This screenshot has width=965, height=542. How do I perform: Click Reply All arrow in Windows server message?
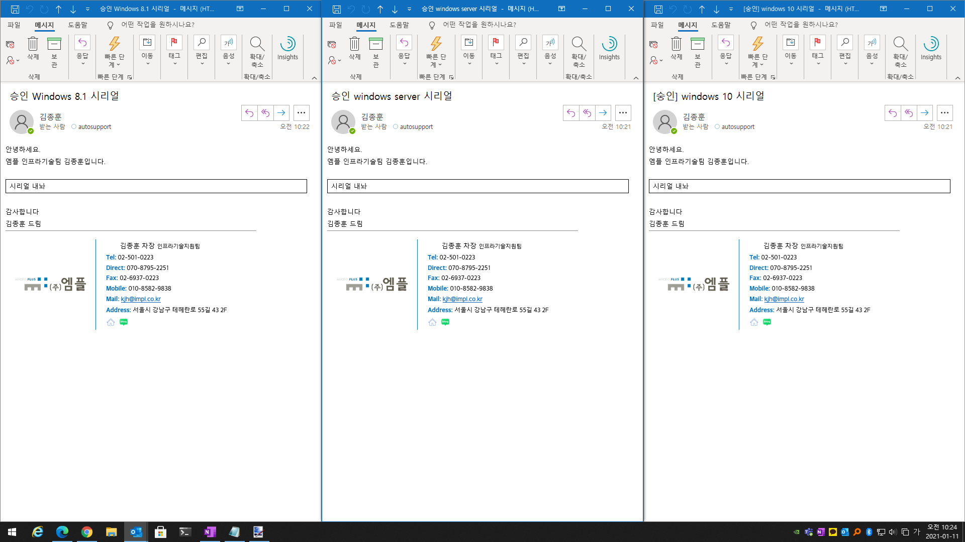pyautogui.click(x=587, y=113)
